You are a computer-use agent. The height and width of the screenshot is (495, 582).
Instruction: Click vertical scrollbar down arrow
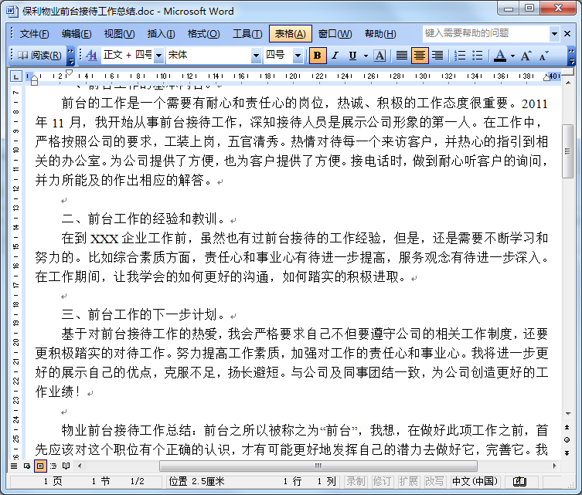(x=568, y=414)
